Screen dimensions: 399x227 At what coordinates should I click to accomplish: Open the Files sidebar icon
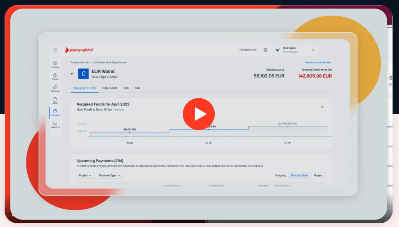point(55,100)
